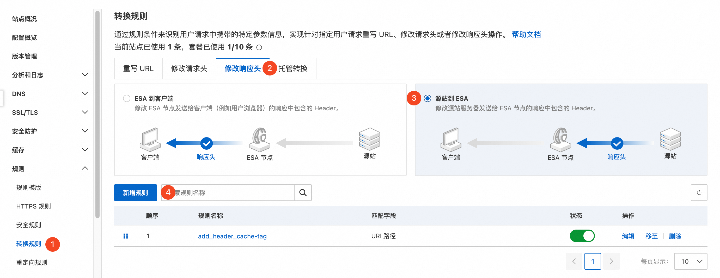This screenshot has width=720, height=278.
Task: Click the 顺序 column header
Action: [x=152, y=216]
